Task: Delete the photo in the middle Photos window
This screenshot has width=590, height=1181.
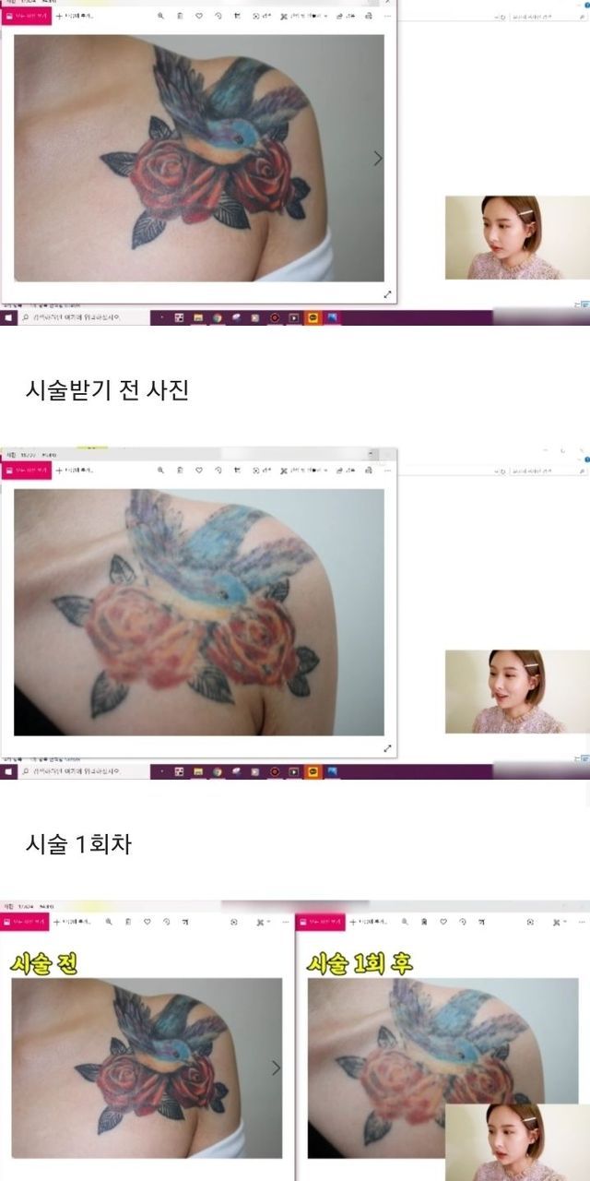Action: tap(180, 470)
